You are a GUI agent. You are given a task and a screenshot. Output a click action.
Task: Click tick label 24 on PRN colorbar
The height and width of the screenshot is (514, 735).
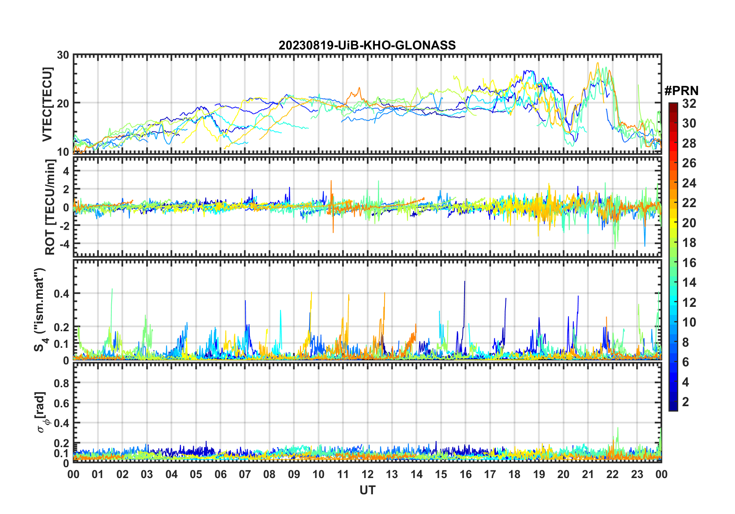pos(689,183)
